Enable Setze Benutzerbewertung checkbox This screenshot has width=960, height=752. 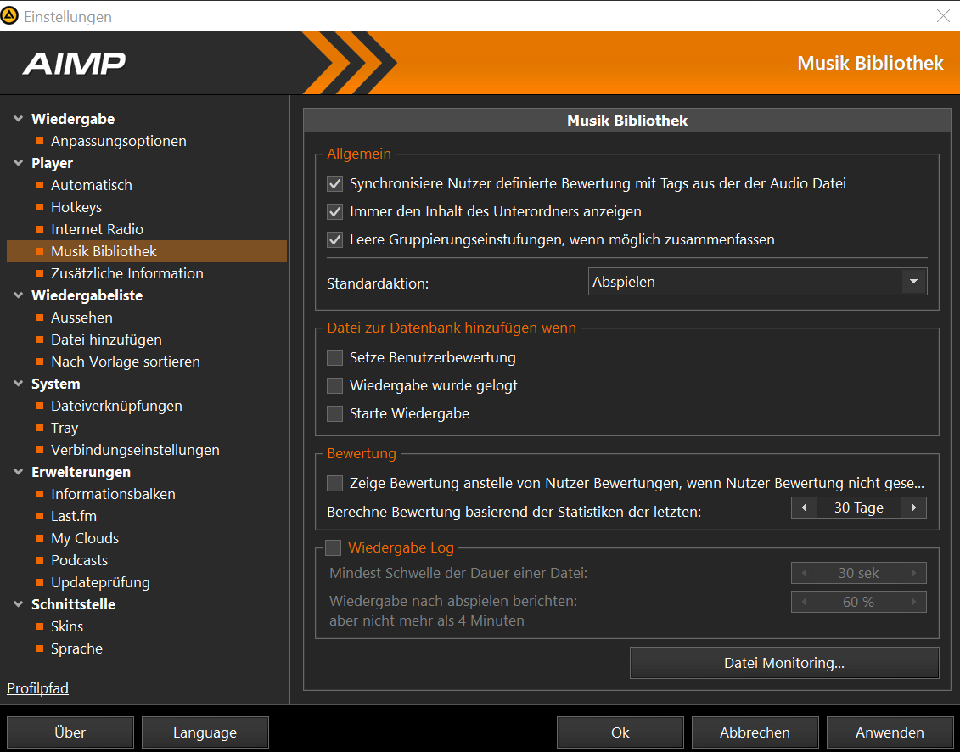point(334,357)
